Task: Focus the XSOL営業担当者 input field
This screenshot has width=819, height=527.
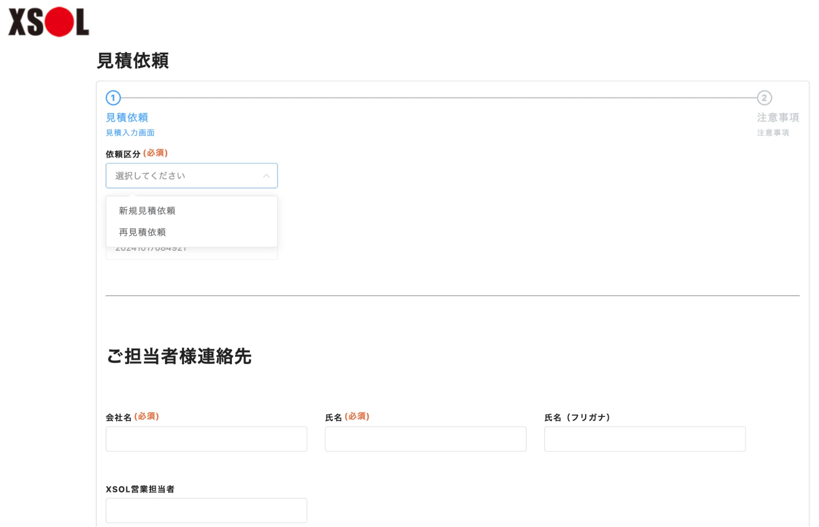Action: tap(206, 510)
